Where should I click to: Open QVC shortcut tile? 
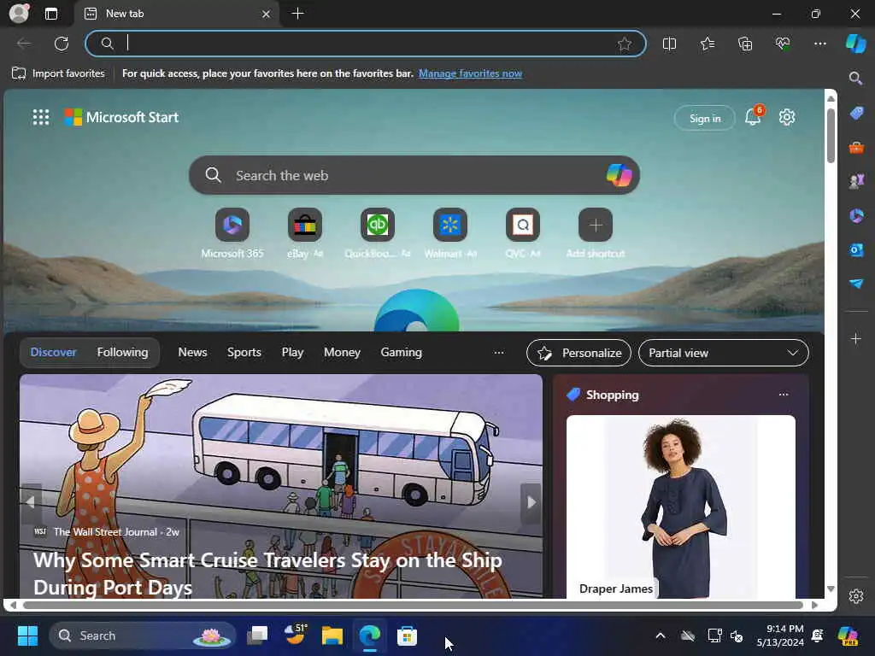point(522,225)
